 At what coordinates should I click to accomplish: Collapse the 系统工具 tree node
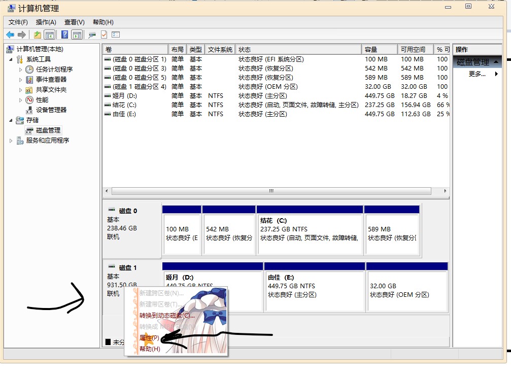tap(11, 59)
